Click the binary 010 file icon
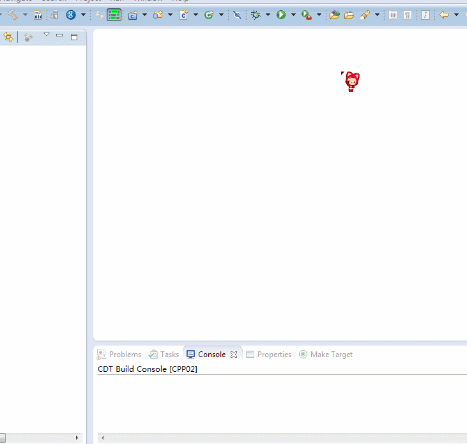 (38, 15)
